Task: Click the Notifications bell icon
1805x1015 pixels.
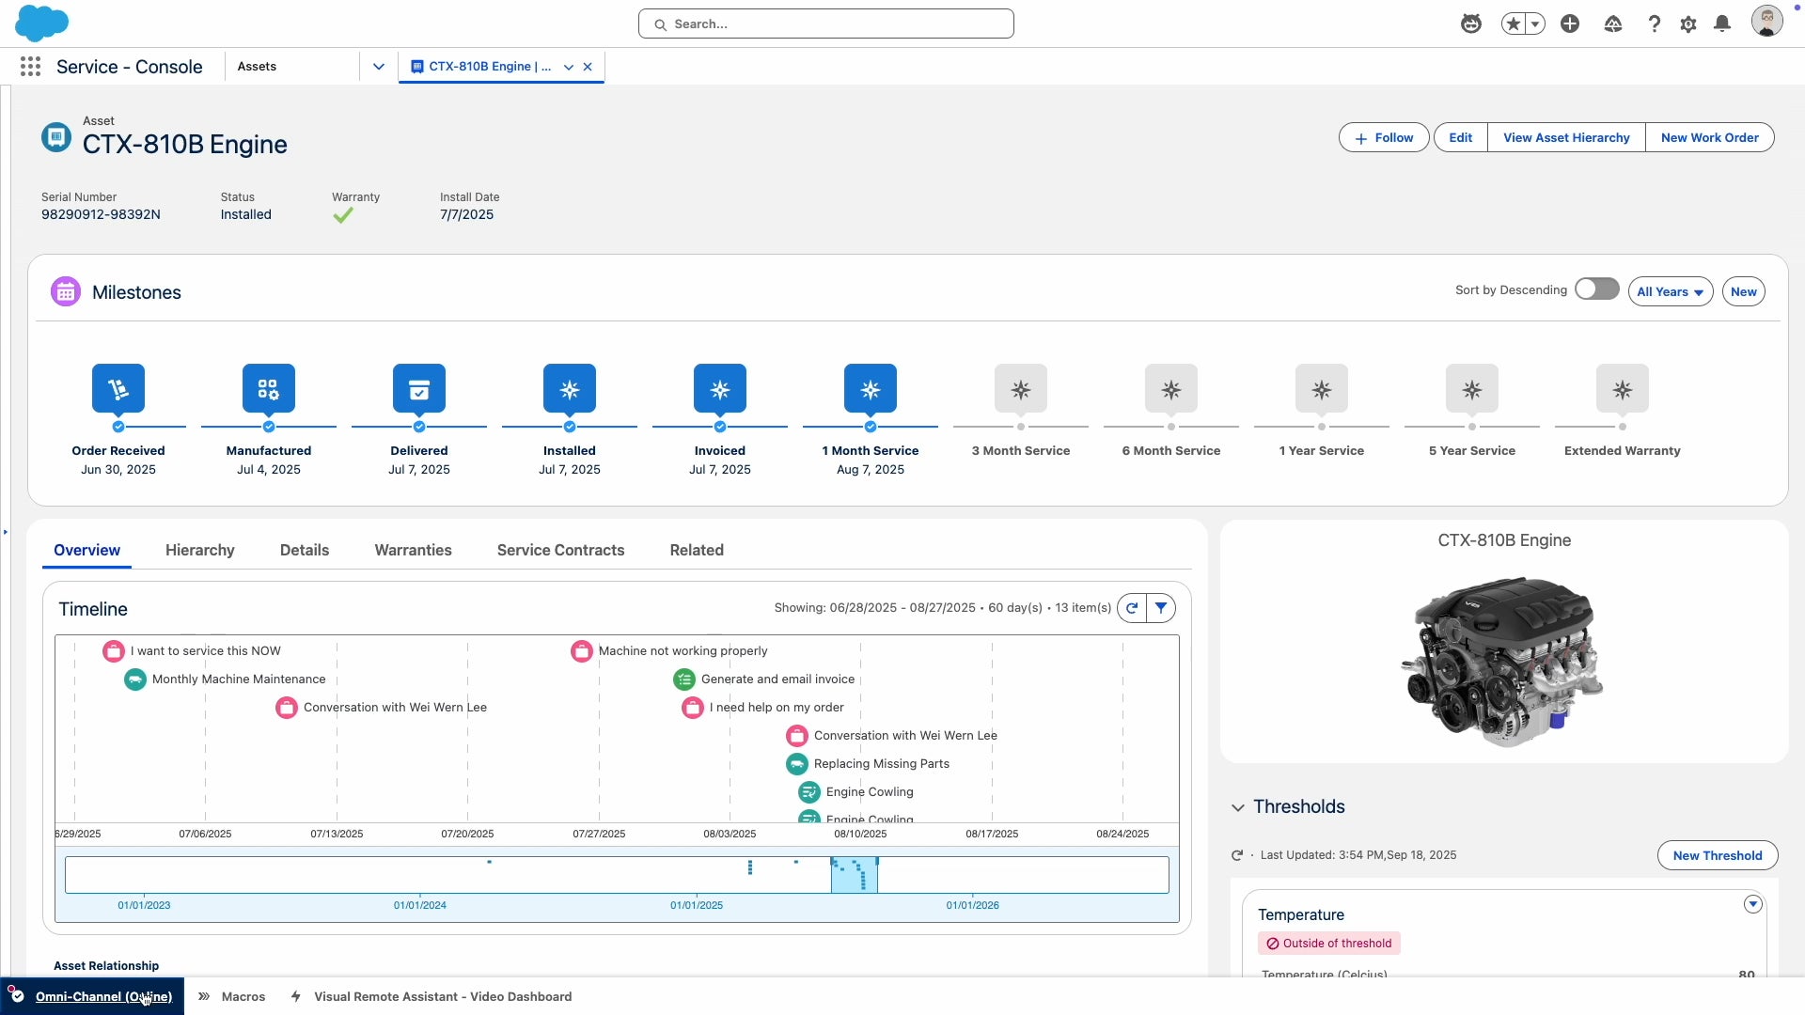Action: (x=1722, y=24)
